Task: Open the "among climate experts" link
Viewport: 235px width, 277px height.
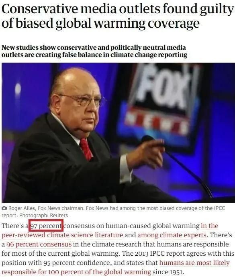Action: [172, 235]
